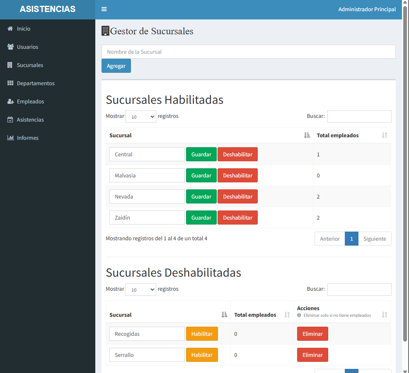Click the bar chart icon beside Informes

[10, 138]
